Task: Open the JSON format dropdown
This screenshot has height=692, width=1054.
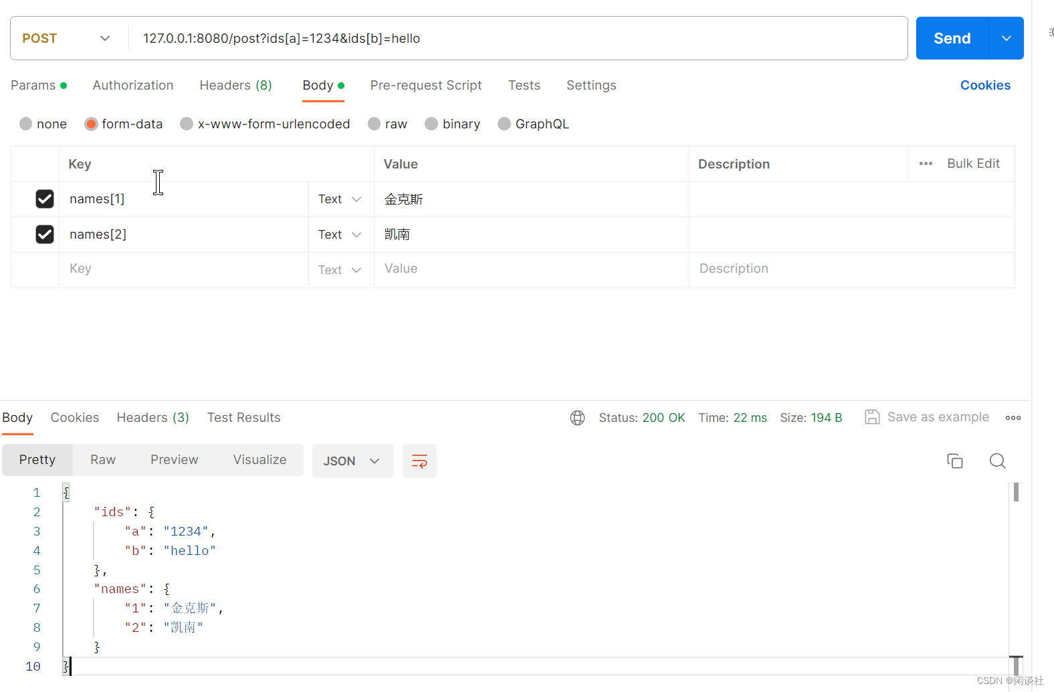Action: [352, 461]
